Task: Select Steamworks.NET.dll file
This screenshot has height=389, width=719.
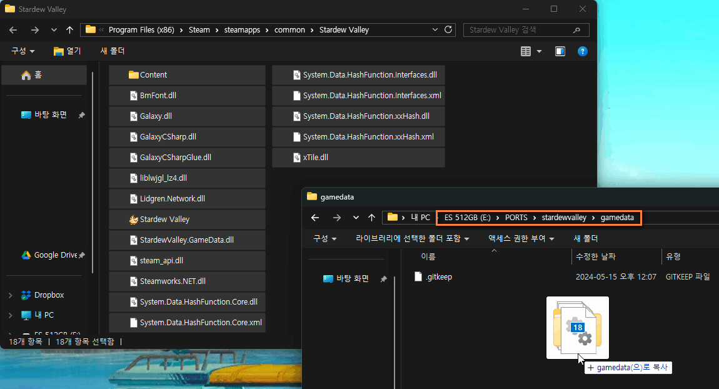Action: (187, 281)
